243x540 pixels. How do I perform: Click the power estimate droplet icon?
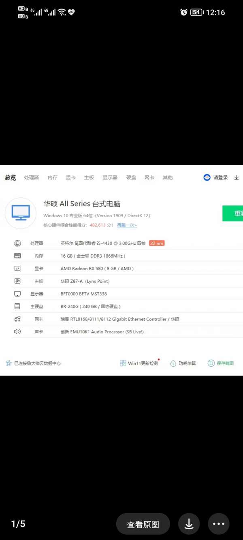[173, 363]
